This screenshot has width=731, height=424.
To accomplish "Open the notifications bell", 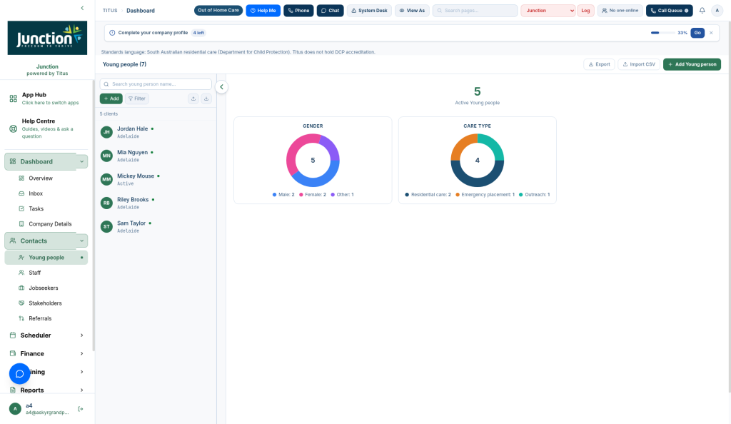I will tap(702, 10).
